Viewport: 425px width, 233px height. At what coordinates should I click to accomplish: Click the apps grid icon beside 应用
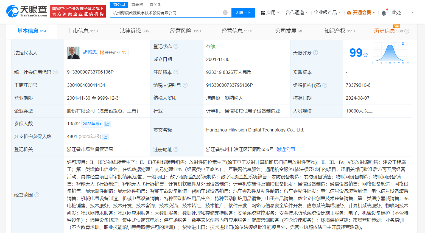263,12
